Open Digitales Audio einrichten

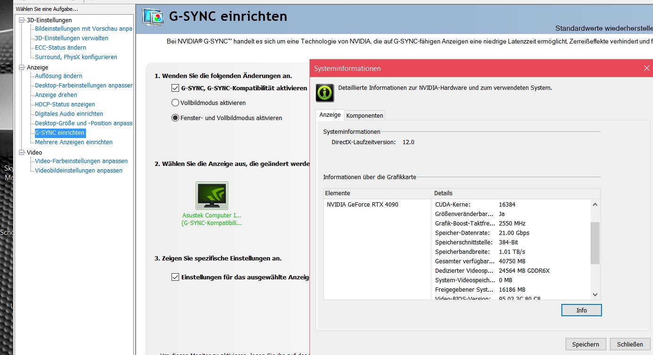click(69, 114)
